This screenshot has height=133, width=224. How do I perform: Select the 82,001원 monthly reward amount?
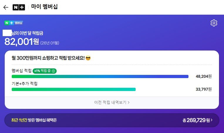tap(21, 42)
